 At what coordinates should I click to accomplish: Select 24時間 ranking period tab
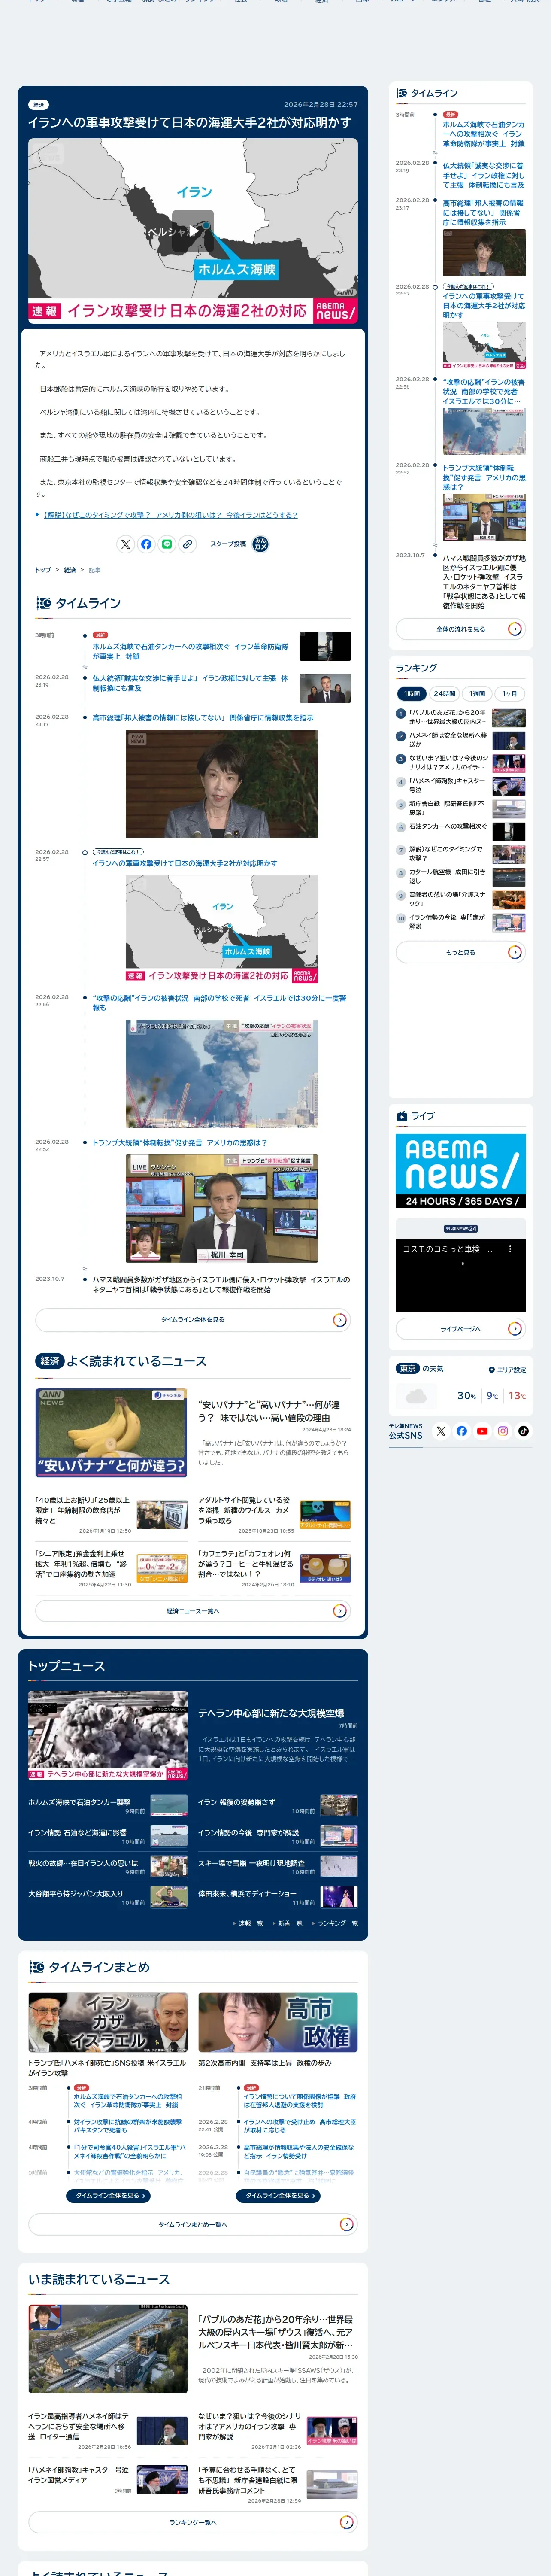tap(444, 693)
